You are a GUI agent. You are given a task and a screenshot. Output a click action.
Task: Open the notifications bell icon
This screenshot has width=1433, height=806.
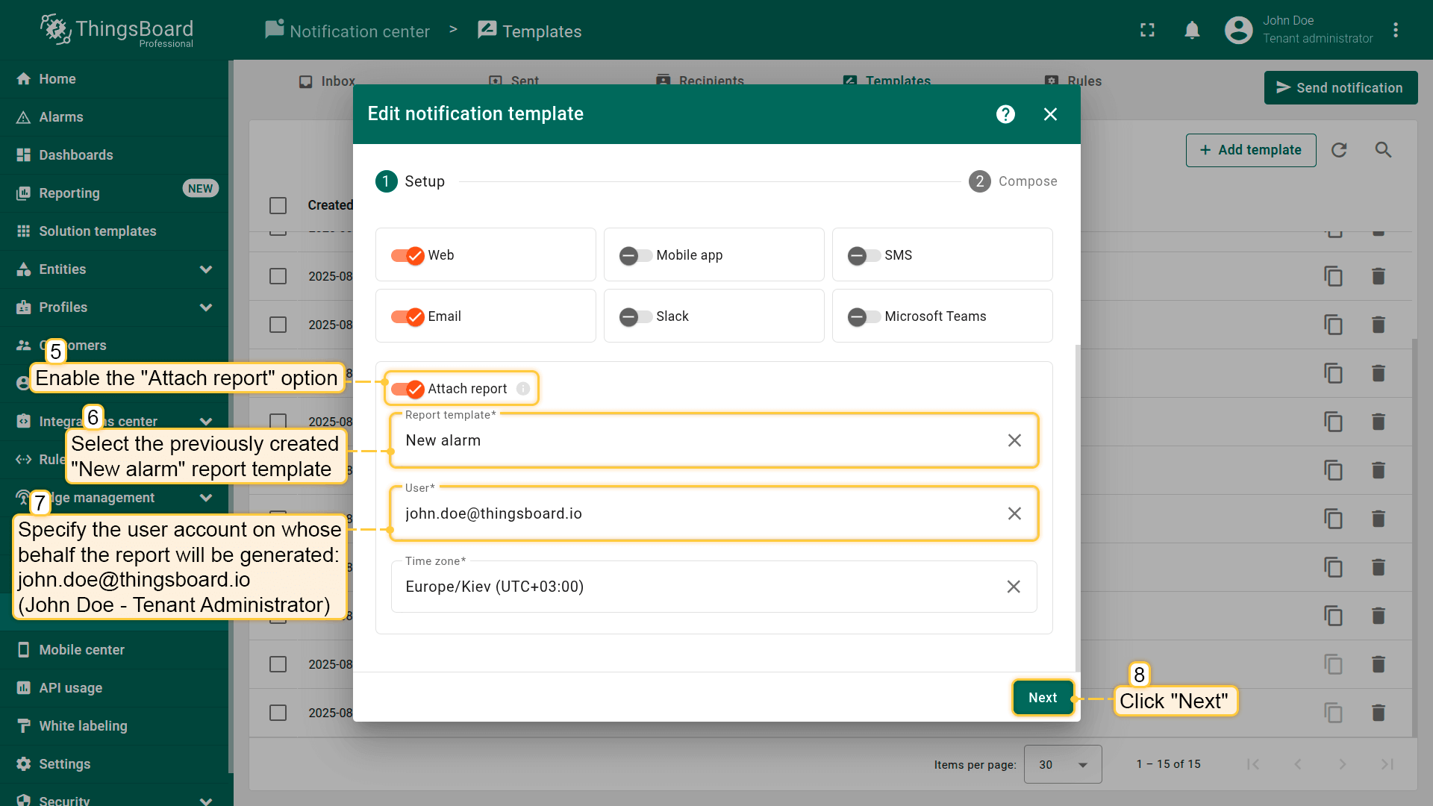pyautogui.click(x=1192, y=30)
